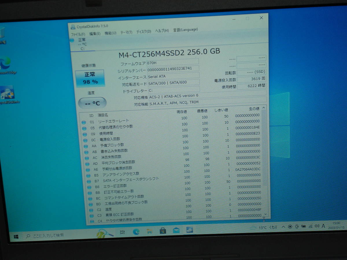Image resolution: width=347 pixels, height=260 pixels.
Task: Click the serial number field
Action: point(173,69)
